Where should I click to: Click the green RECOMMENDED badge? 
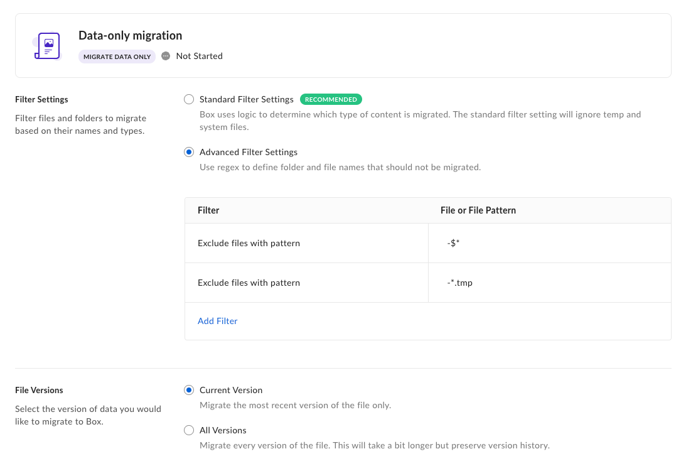[331, 99]
